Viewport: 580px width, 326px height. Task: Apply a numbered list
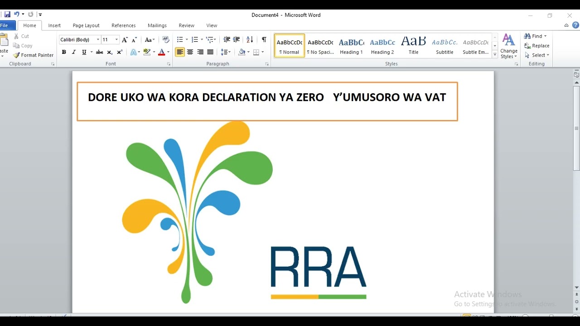(x=194, y=40)
